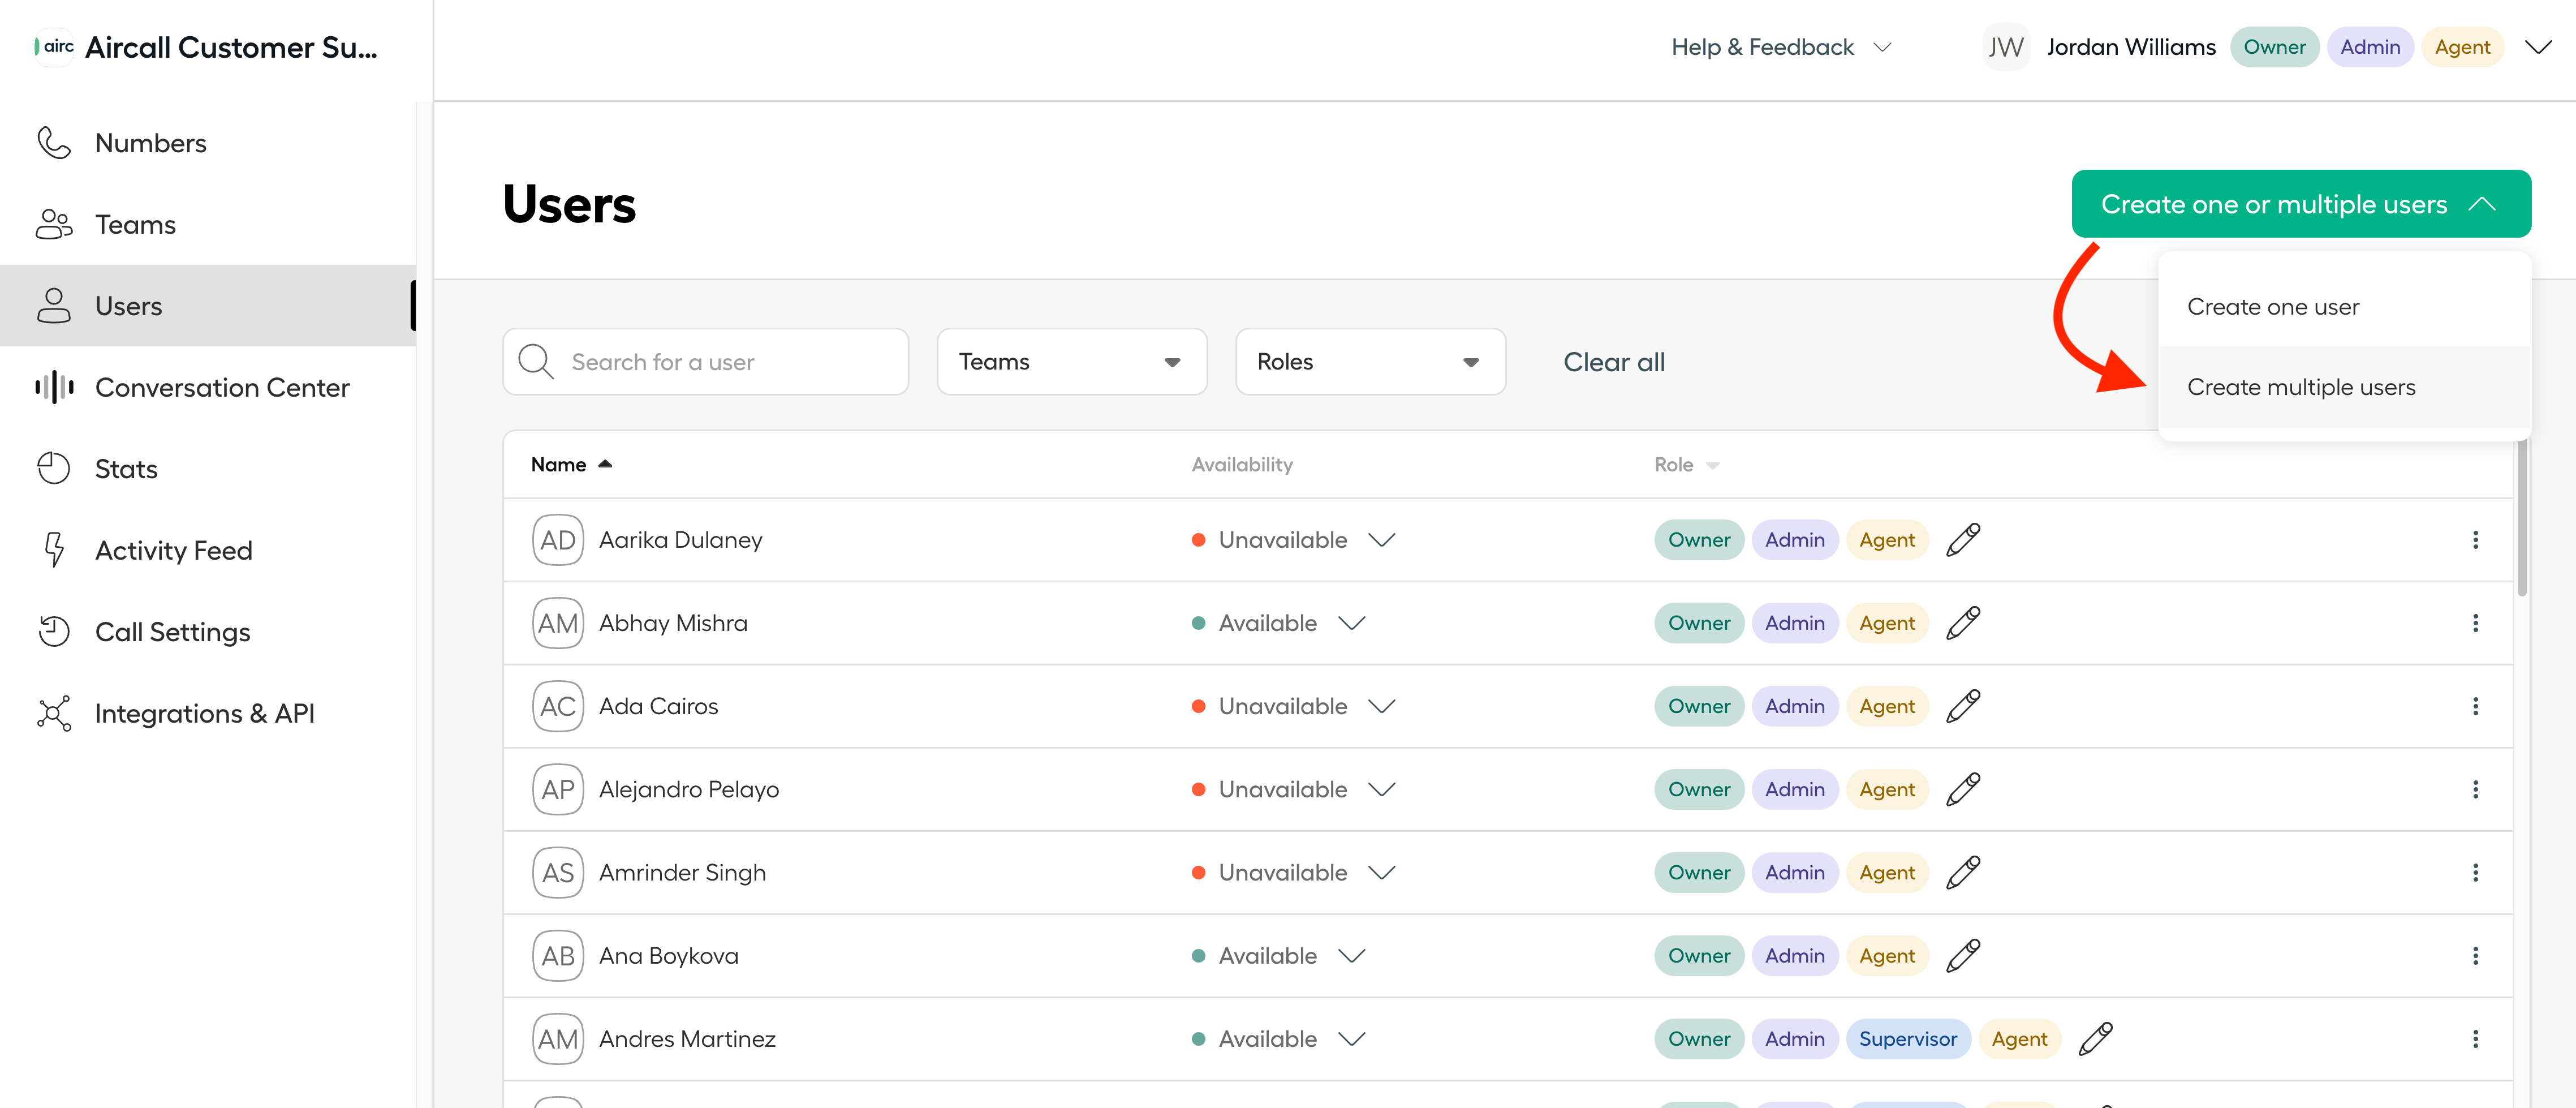The image size is (2576, 1108).
Task: Edit roles pencil for Andres Martinez
Action: tap(2095, 1039)
